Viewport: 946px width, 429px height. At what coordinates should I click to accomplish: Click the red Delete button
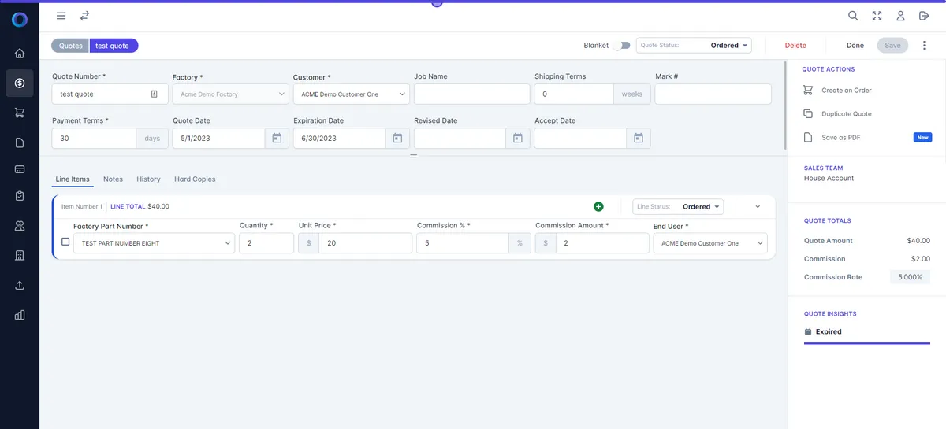click(795, 46)
